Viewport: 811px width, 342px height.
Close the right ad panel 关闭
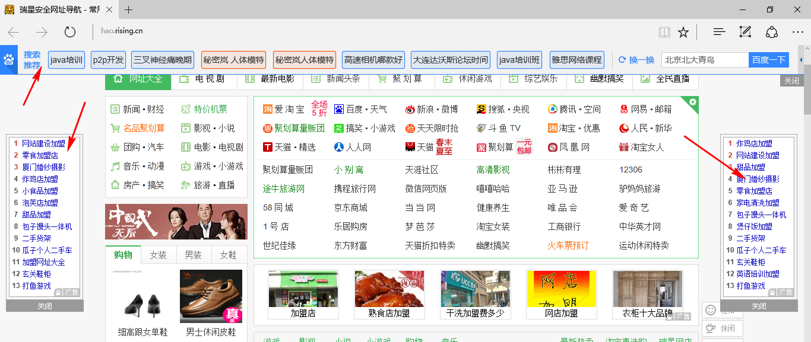coord(759,306)
